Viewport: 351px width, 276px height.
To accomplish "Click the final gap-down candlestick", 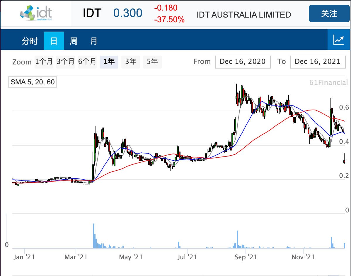I will (x=344, y=159).
